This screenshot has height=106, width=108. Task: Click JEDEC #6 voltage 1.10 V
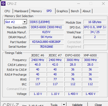coord(38,94)
